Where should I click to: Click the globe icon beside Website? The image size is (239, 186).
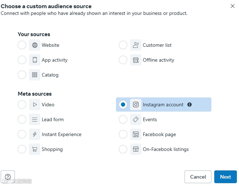pyautogui.click(x=35, y=45)
